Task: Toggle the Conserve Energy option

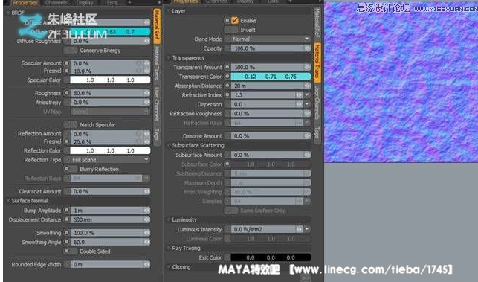Action: [71, 51]
